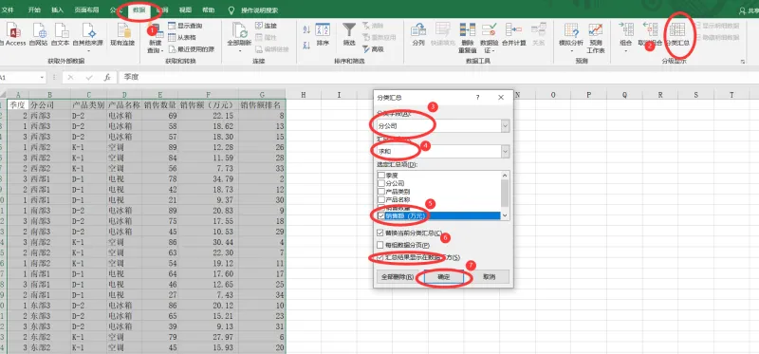759x354 pixels.
Task: Click the 销售额排名 header cell
Action: click(x=262, y=104)
